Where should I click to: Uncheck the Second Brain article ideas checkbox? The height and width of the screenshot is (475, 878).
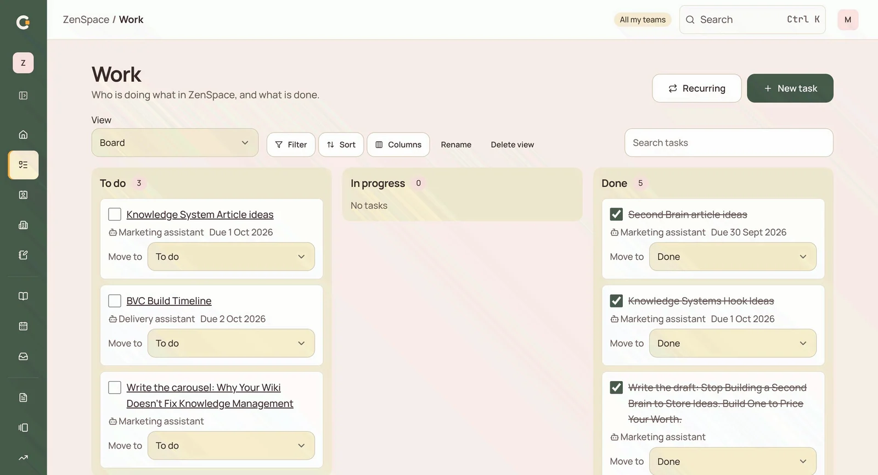616,214
